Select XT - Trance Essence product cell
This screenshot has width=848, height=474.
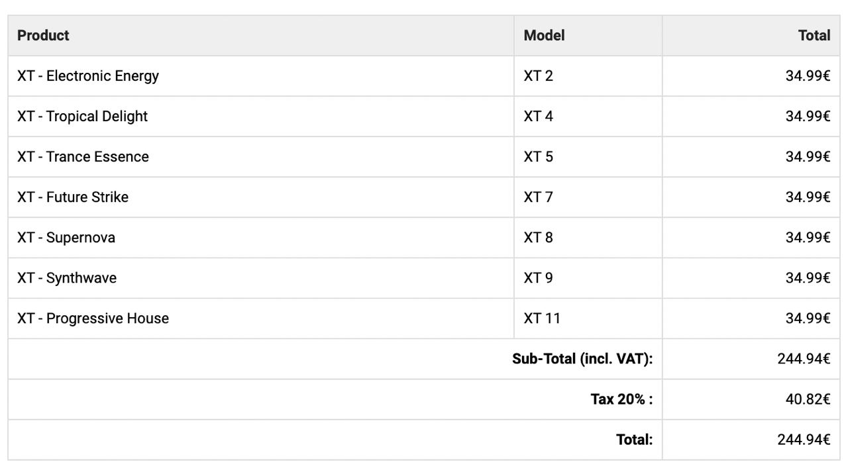tap(261, 157)
